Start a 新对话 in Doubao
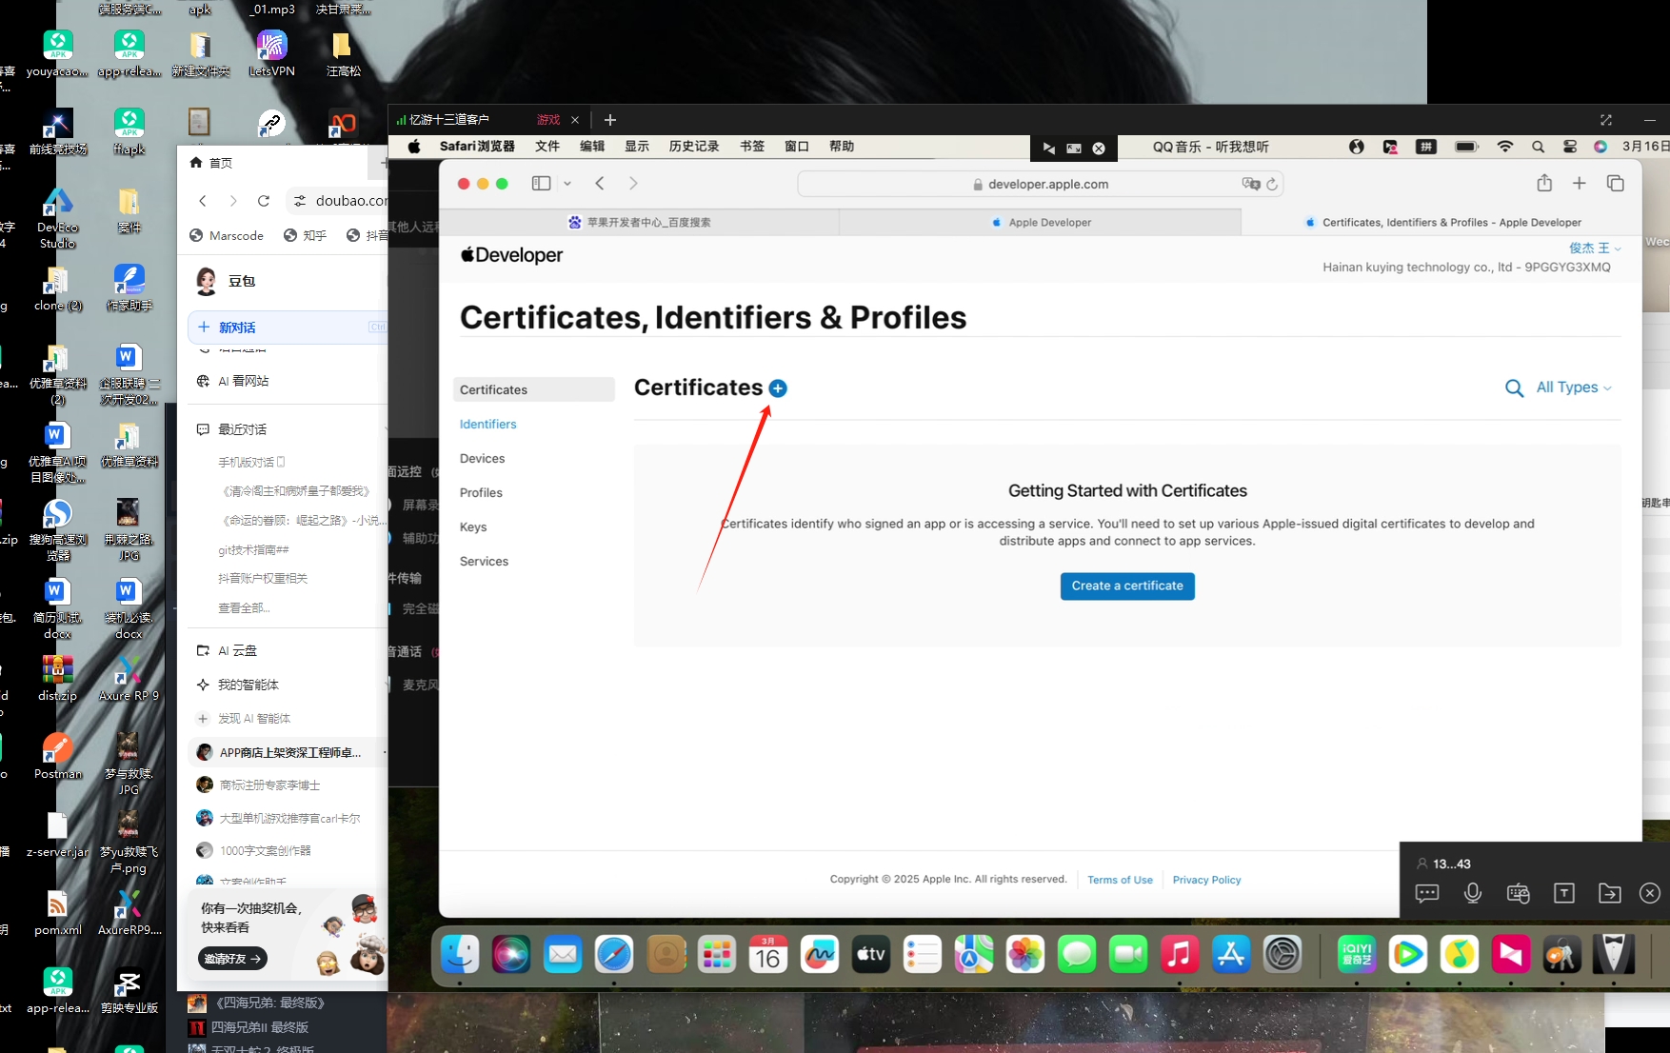This screenshot has width=1670, height=1053. 288,328
